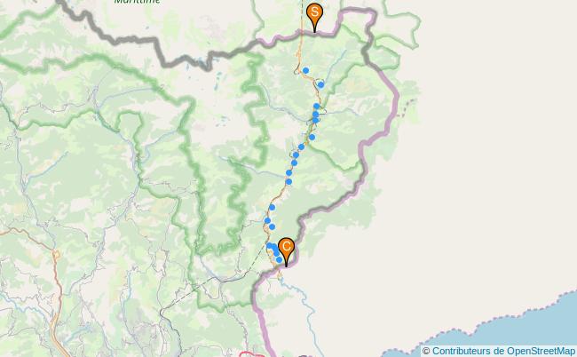Pick the isolated blue dot midway between the C marker and the middle chain
Viewport: 577px width, 357px height.
tap(273, 208)
